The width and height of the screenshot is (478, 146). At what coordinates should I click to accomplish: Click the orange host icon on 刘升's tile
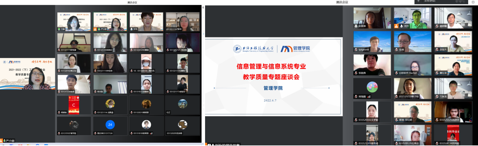[396, 26]
